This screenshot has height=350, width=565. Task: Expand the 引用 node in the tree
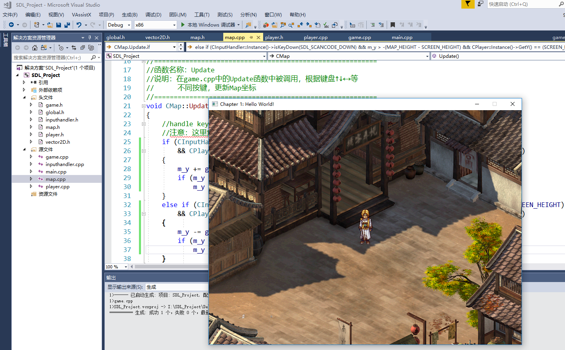[x=24, y=83]
